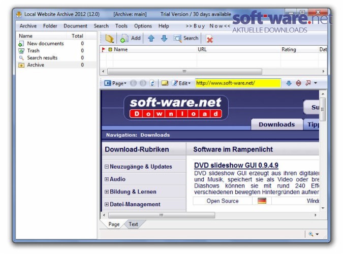Open the Options menu
The width and height of the screenshot is (343, 254).
pyautogui.click(x=143, y=26)
